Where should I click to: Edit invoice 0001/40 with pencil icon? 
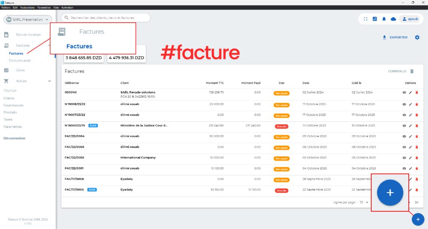coord(410,93)
